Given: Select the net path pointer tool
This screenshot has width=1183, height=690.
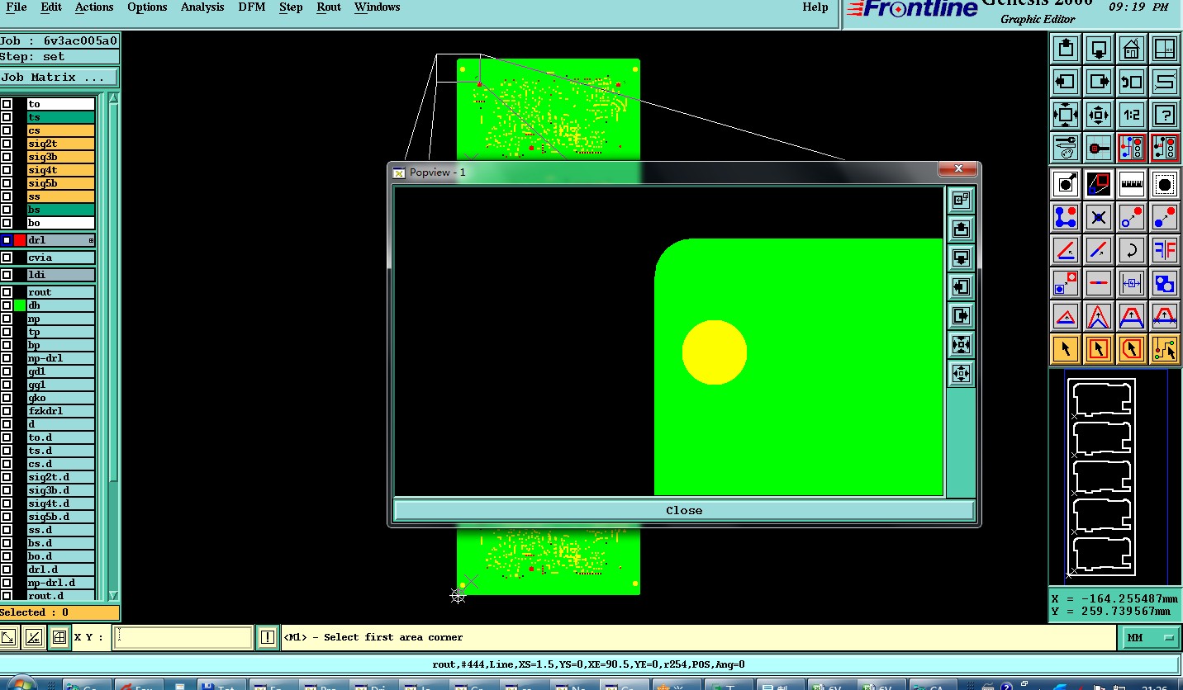Looking at the screenshot, I should pos(1165,349).
